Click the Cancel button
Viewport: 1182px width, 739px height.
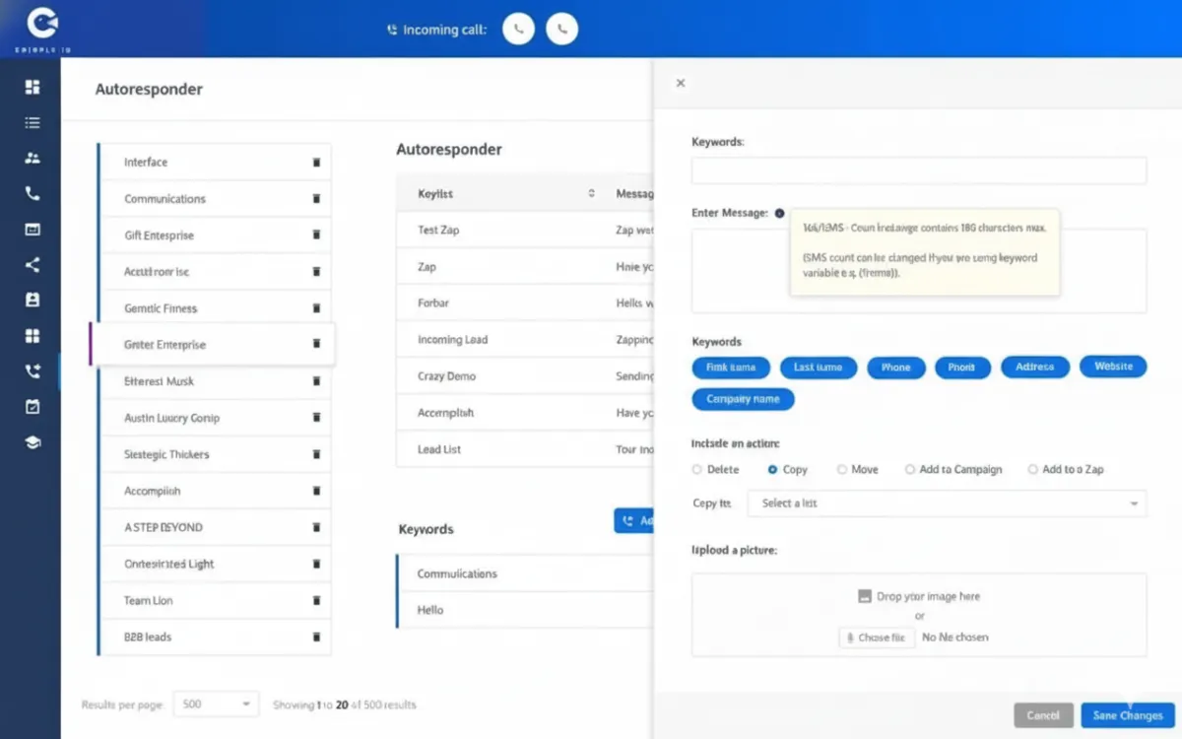click(x=1043, y=715)
